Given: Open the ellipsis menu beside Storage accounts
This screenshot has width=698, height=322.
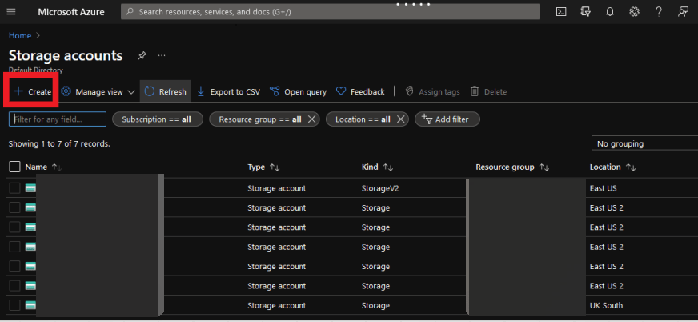Looking at the screenshot, I should 162,56.
